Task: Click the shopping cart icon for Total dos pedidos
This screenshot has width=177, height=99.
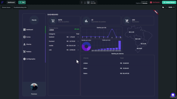Action: pos(53,21)
